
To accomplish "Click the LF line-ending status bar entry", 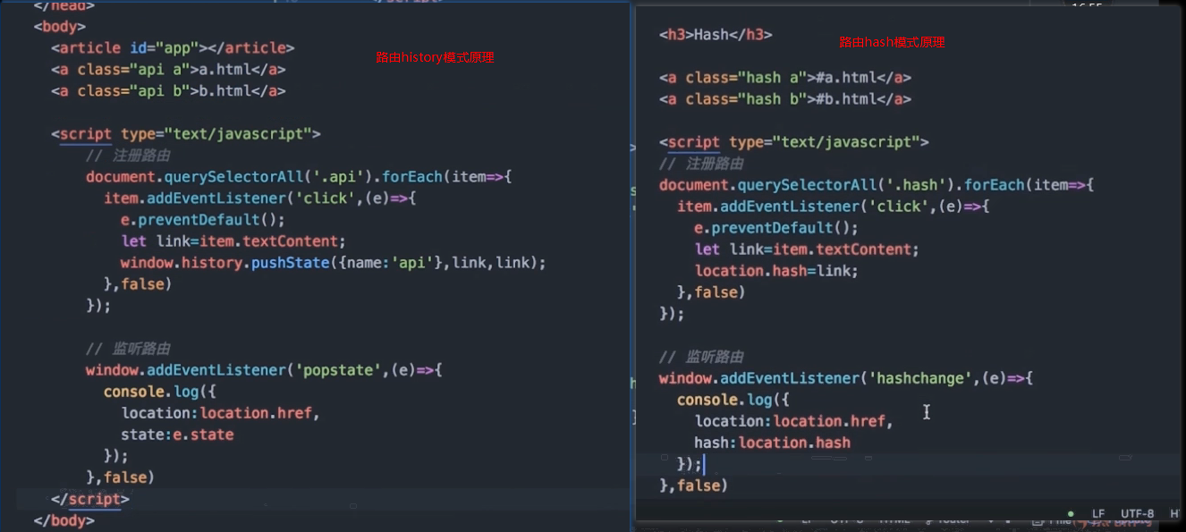I will point(1098,514).
